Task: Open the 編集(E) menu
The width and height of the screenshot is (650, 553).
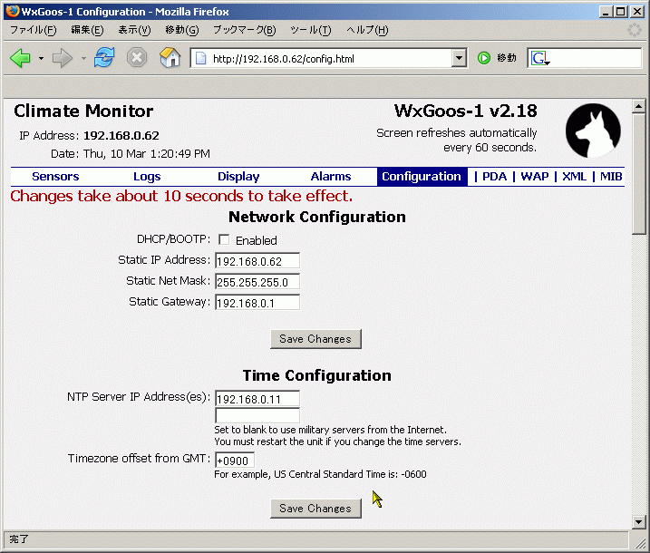Action: point(87,30)
